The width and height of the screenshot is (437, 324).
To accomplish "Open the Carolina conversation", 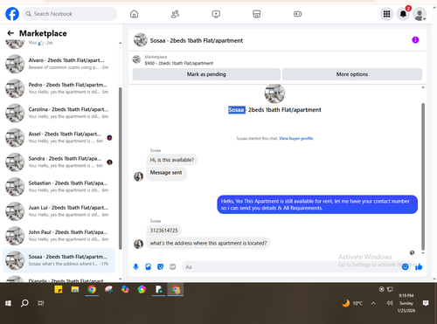I will [59, 113].
